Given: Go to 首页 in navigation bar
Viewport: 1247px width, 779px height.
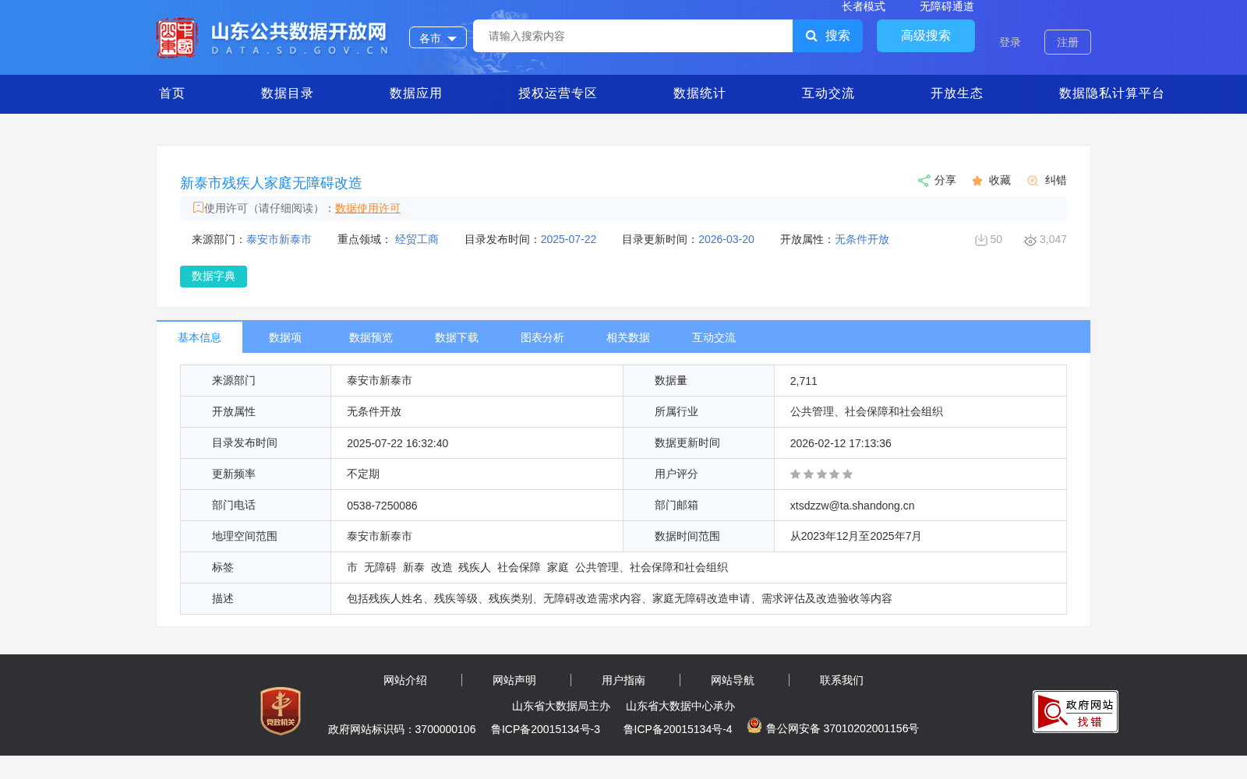Looking at the screenshot, I should point(172,93).
